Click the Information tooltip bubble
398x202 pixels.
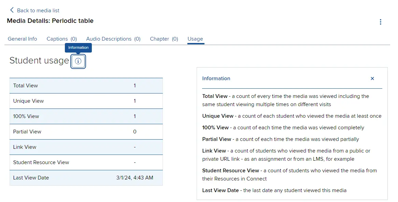pos(78,47)
